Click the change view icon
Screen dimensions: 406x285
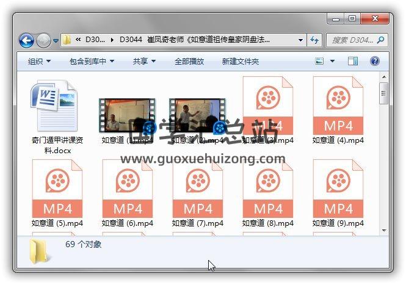tap(319, 62)
